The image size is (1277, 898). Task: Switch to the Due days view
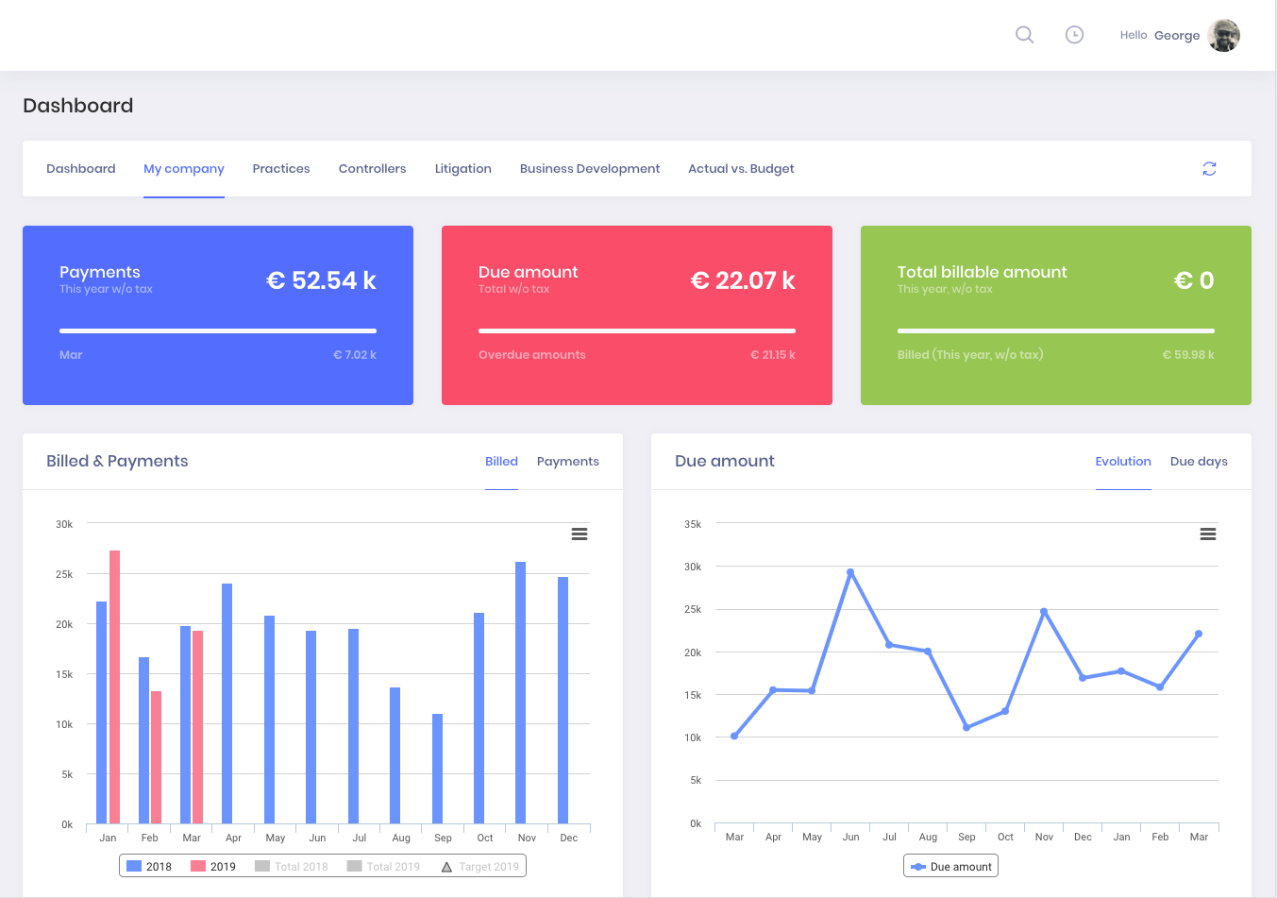[1199, 462]
